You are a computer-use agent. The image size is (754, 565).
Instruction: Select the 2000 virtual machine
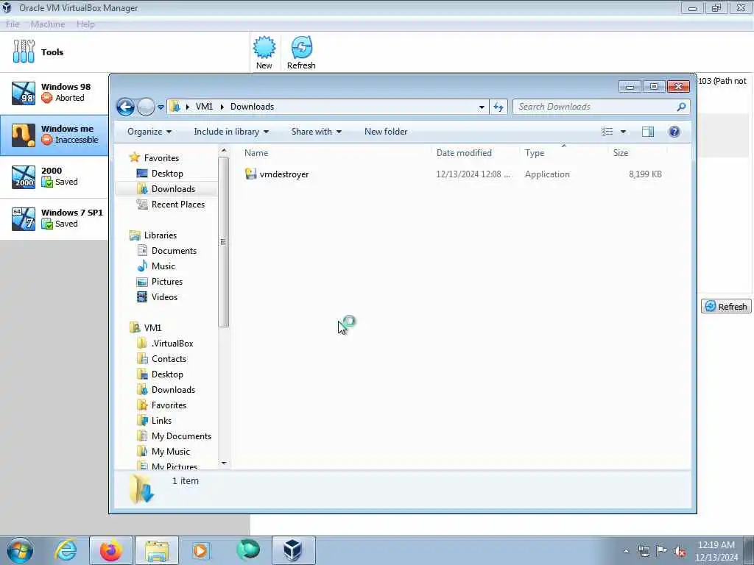54,177
